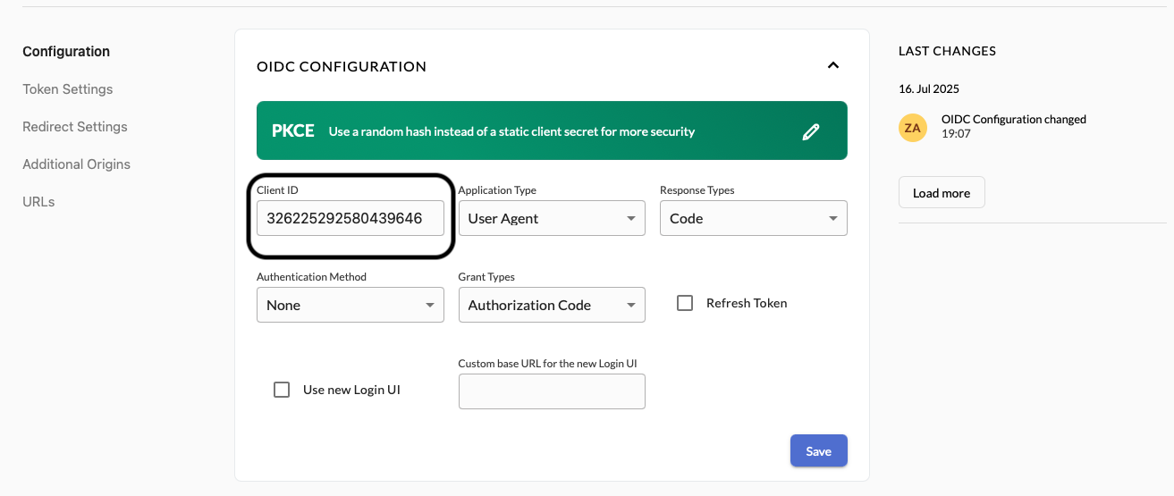Go to Token Settings section
Image resolution: width=1174 pixels, height=496 pixels.
pos(68,89)
